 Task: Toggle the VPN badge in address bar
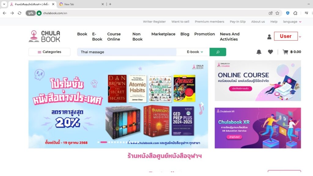(x=31, y=13)
